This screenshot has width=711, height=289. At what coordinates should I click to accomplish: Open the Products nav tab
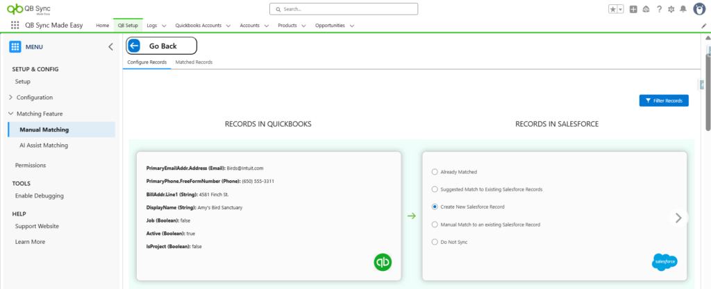(x=287, y=26)
